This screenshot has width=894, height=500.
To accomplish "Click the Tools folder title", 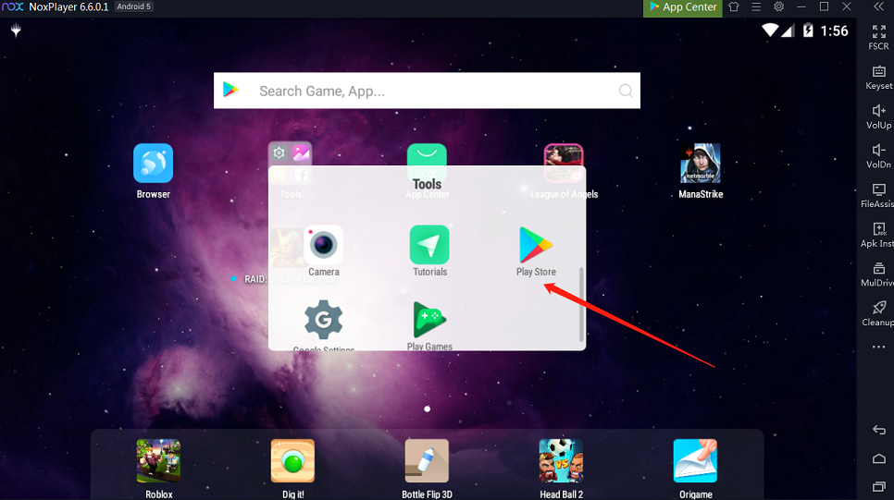I will pyautogui.click(x=427, y=184).
